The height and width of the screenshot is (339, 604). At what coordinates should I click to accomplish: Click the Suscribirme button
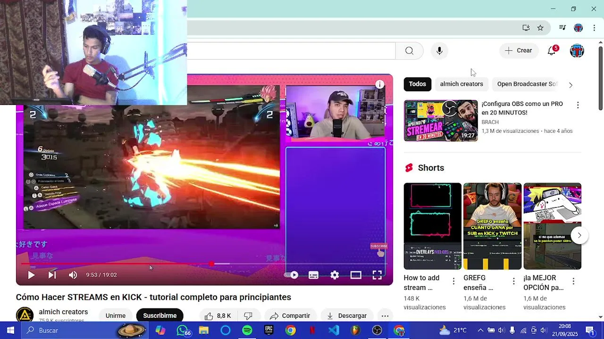(159, 315)
